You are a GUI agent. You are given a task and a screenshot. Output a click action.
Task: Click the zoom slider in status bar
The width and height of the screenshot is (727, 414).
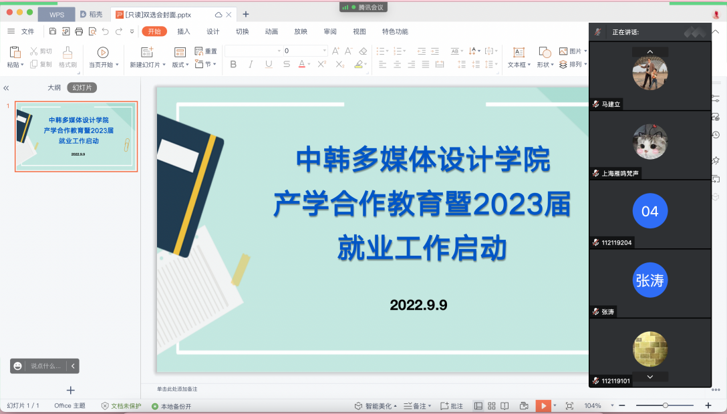(x=665, y=406)
